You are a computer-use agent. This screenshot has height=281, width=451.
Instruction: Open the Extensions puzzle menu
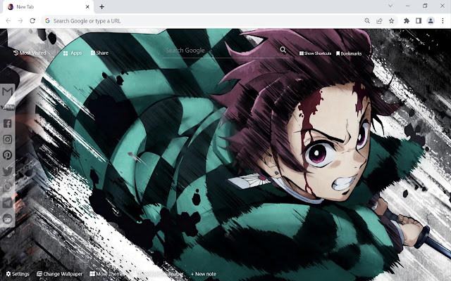pyautogui.click(x=407, y=20)
